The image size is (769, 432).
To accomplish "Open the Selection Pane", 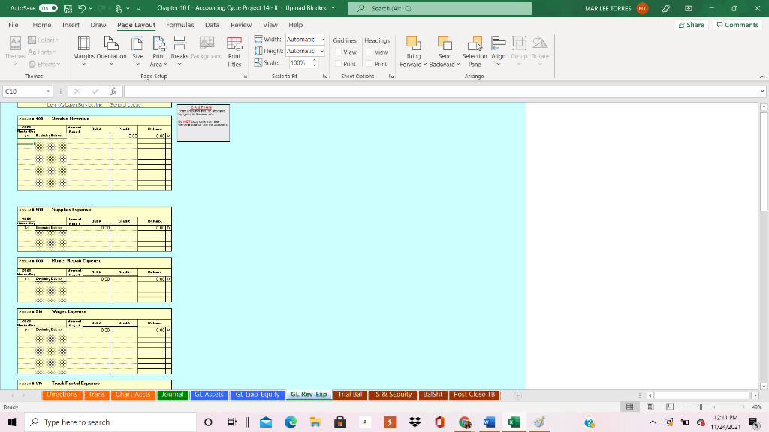I will [474, 52].
